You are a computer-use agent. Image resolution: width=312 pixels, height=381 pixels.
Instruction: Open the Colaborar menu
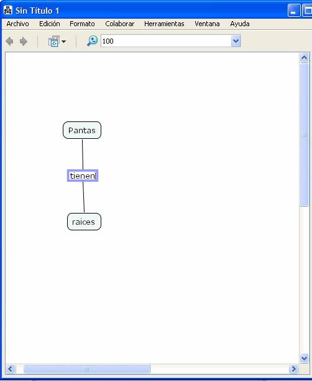[119, 24]
